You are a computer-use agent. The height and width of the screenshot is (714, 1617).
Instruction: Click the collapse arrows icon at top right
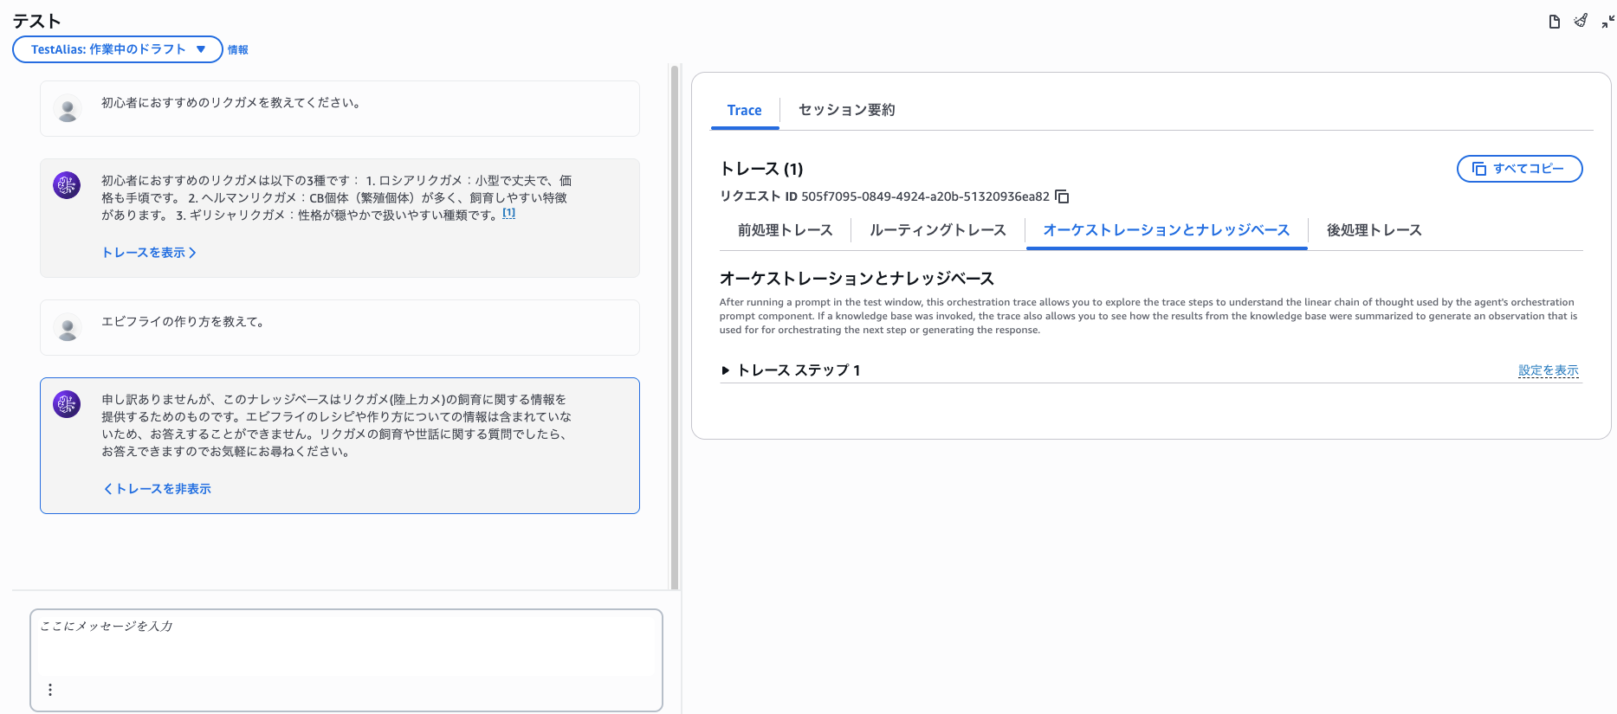click(x=1607, y=22)
